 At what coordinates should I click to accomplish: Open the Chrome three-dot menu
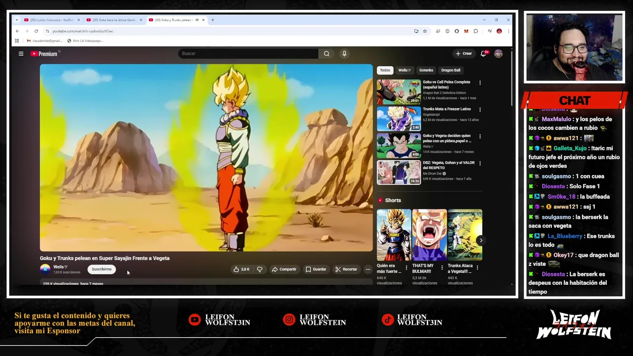click(x=508, y=31)
